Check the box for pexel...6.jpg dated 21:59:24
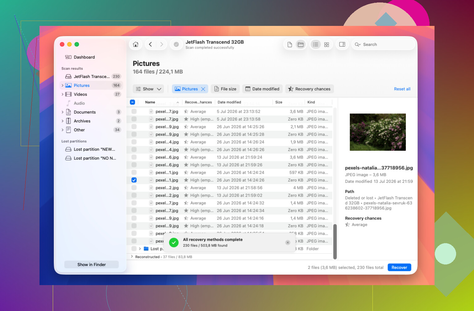The image size is (474, 311). [134, 157]
